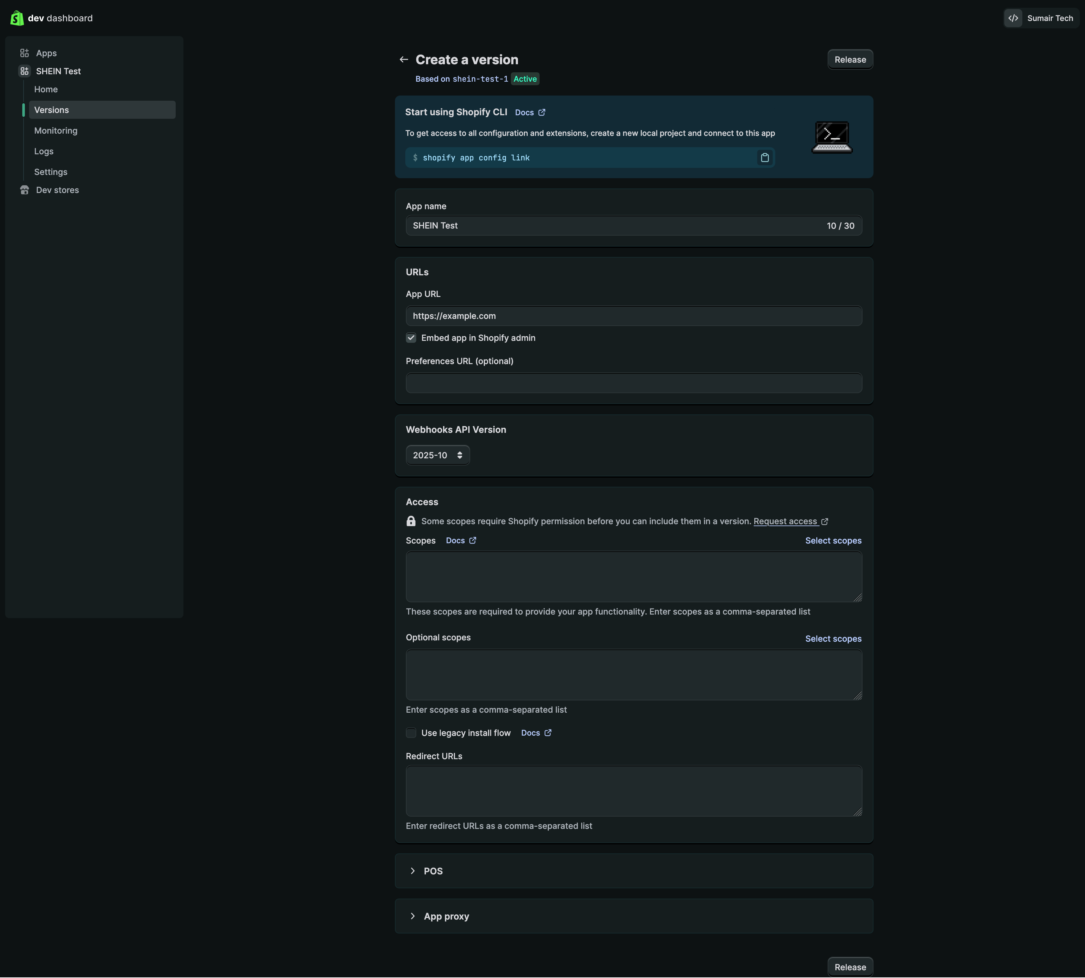The image size is (1085, 978).
Task: Open Logs in the sidebar
Action: tap(44, 151)
